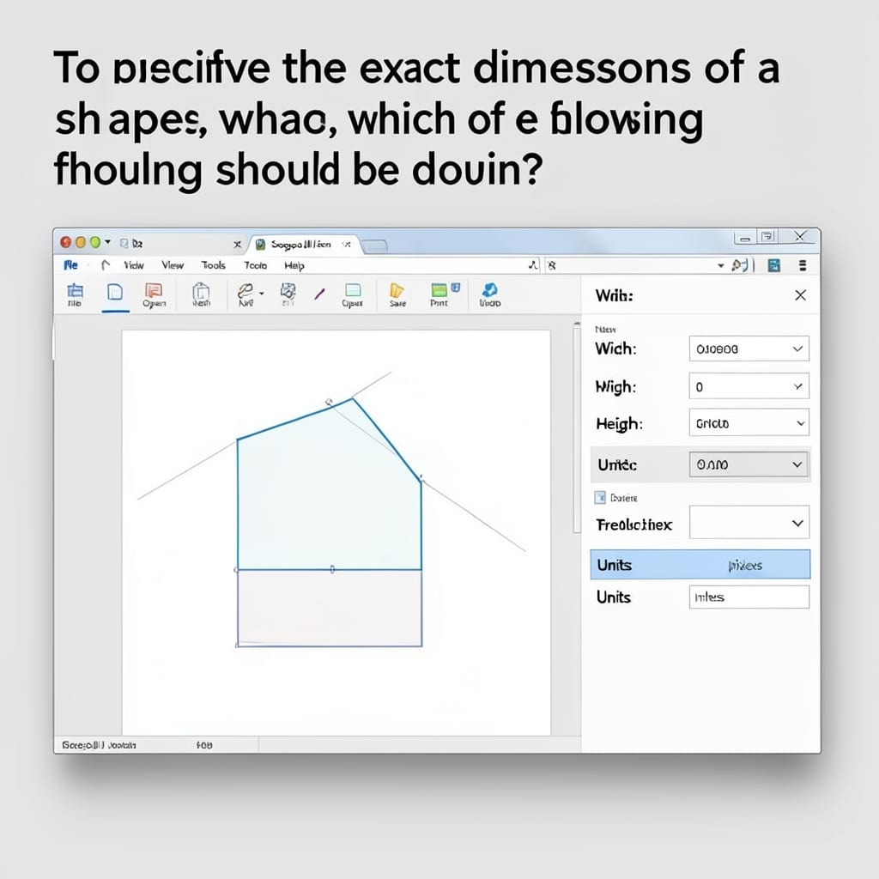Click the Wrib panel title
Screen dimensions: 879x879
(x=614, y=295)
